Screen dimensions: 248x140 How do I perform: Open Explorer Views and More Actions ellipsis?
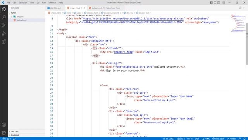point(41,8)
